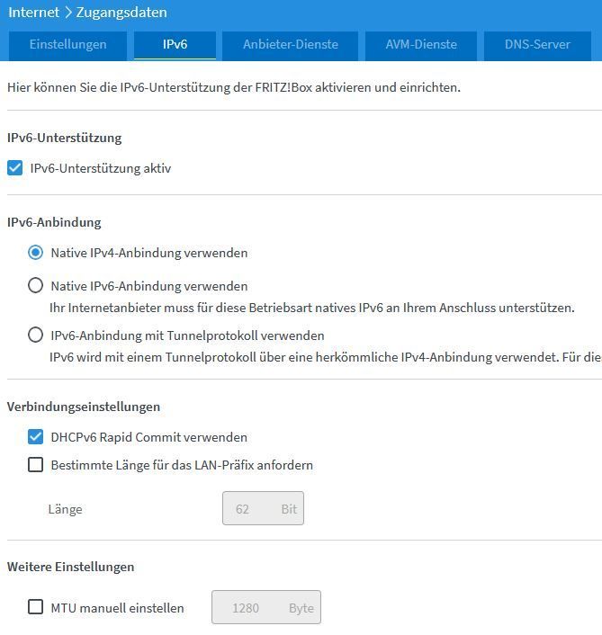The height and width of the screenshot is (635, 602).
Task: Click the intro text about FRITZ!Box IPv6-Unterstützung
Action: click(x=233, y=87)
